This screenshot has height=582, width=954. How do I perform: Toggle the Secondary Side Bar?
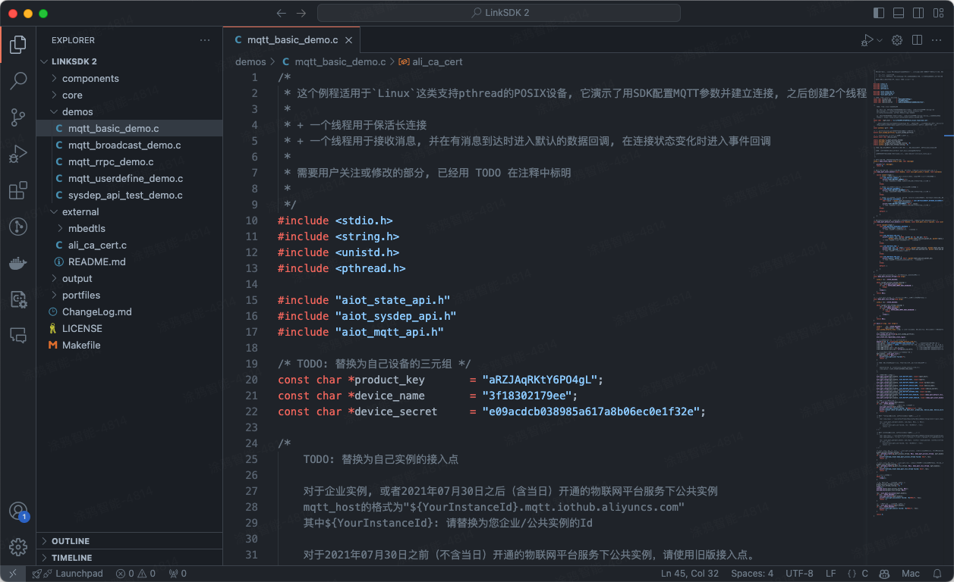point(918,13)
